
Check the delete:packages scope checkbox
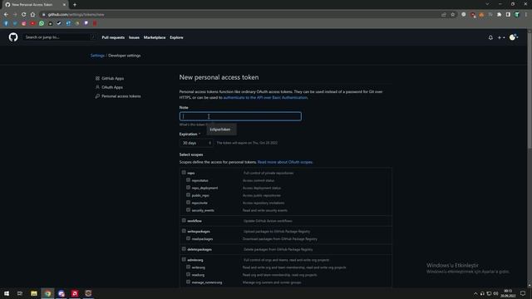[x=184, y=249]
